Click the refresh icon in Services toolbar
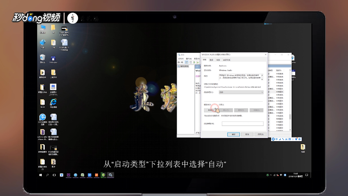 [x=194, y=62]
